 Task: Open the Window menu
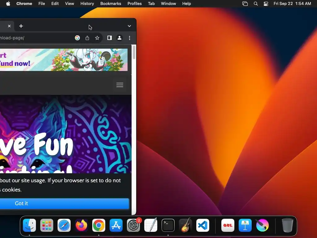[x=168, y=3]
